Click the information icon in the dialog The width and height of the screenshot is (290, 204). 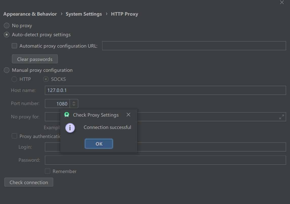tap(70, 128)
